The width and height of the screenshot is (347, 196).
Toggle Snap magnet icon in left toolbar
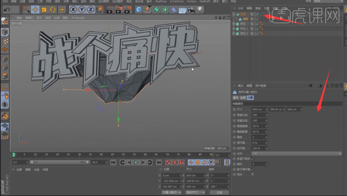click(x=5, y=115)
